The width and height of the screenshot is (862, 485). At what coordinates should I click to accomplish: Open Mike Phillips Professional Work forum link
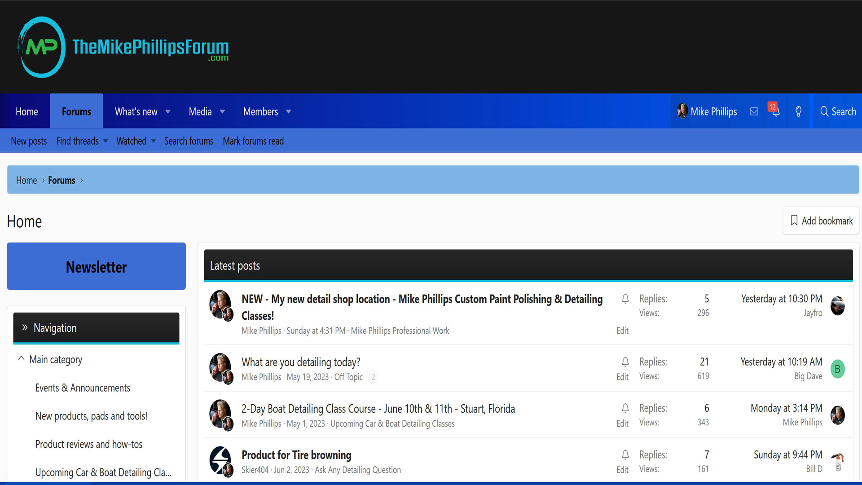pyautogui.click(x=400, y=331)
